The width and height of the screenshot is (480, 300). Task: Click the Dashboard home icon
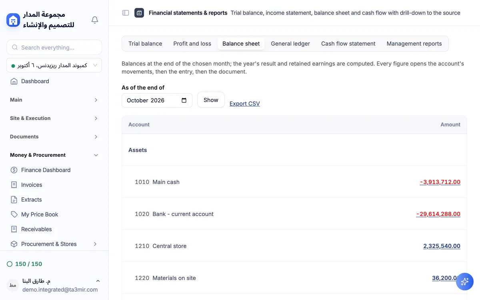(14, 81)
